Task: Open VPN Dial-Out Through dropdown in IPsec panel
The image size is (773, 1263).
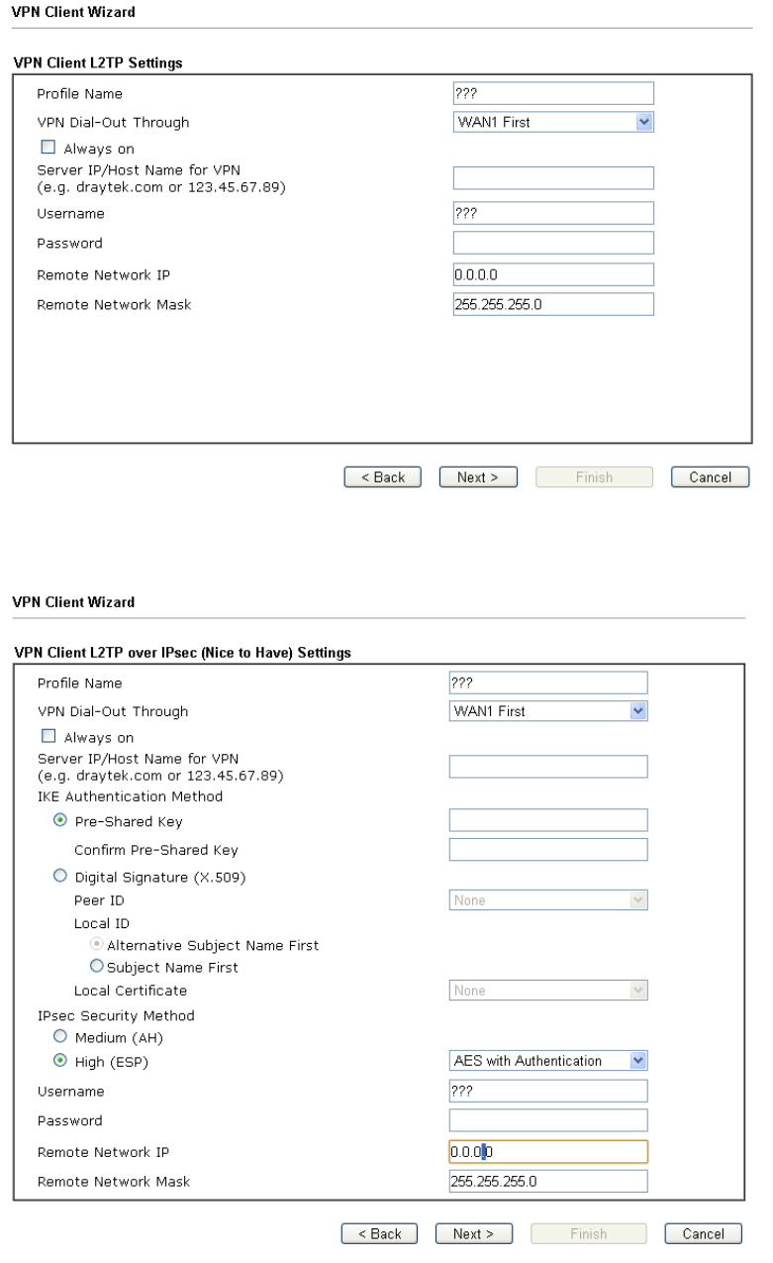Action: (x=547, y=711)
